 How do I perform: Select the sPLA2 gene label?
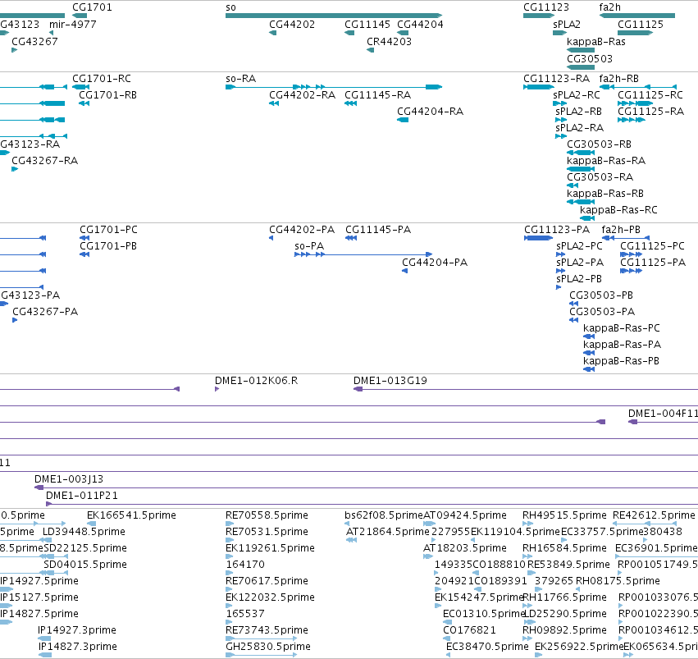point(567,25)
